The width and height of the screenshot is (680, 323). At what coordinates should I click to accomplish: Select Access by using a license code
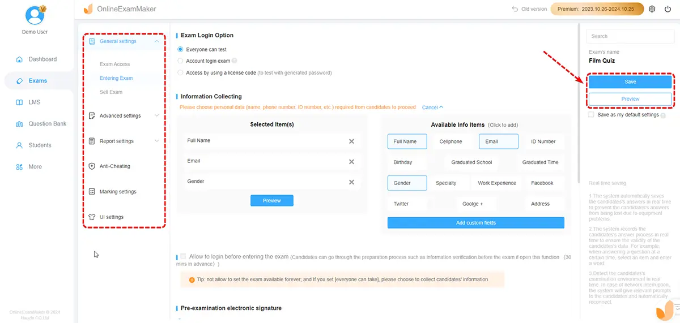click(181, 73)
